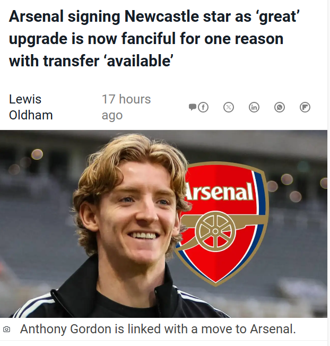Click 'Oldham' surname in the byline
This screenshot has height=346, width=330.
coord(30,115)
